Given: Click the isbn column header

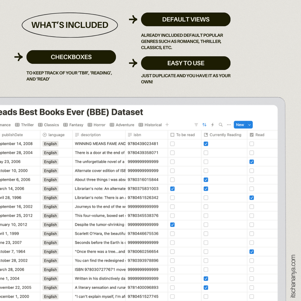Looking at the screenshot, I should (x=147, y=135).
